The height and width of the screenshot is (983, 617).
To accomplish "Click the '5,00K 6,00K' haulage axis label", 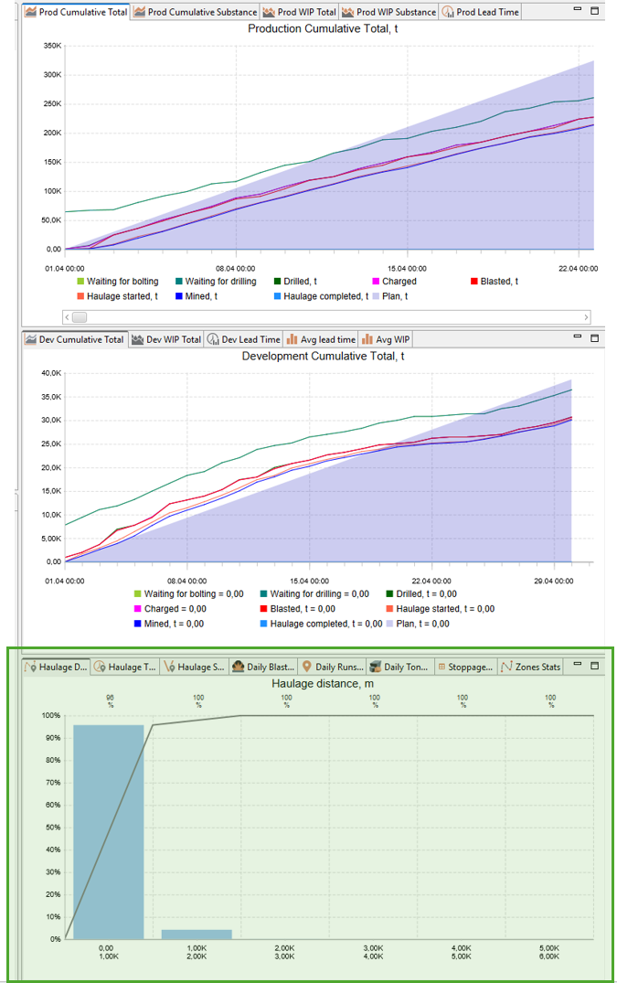I will tap(549, 952).
